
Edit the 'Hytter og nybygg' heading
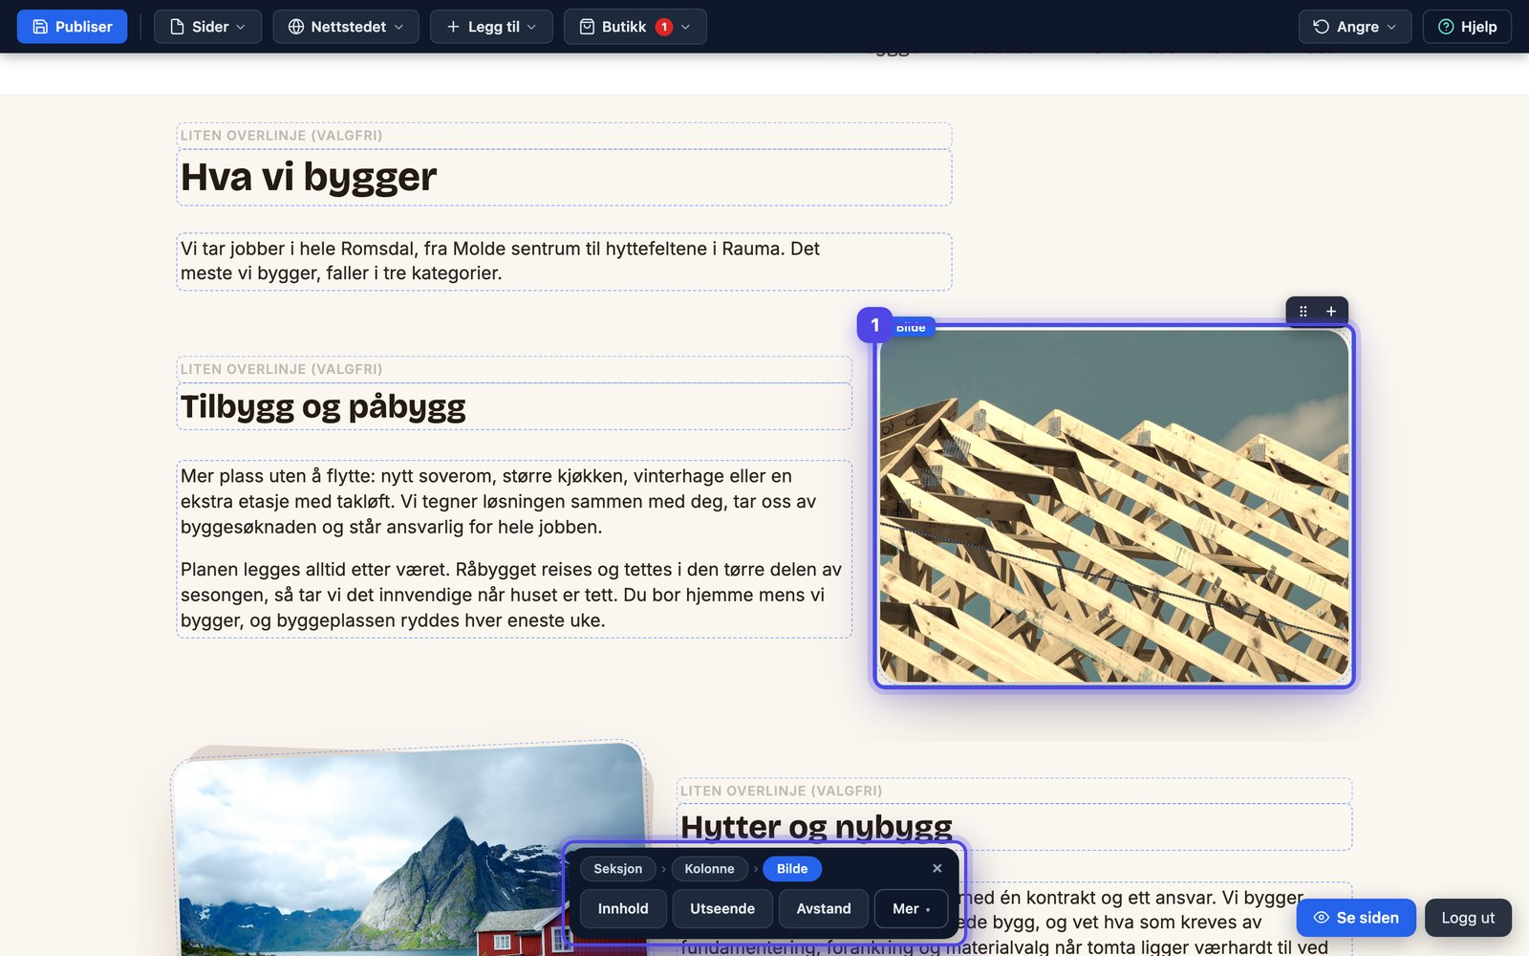1014,827
